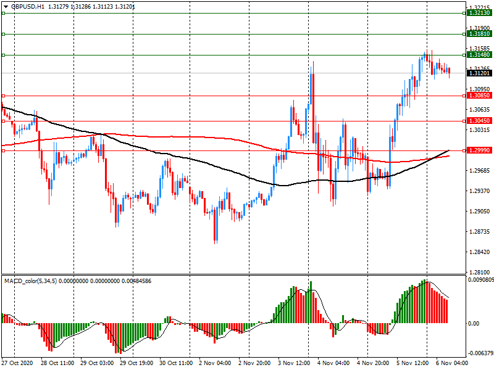Click the GBPUSD,H1 chart title
Viewport: 494px width, 370px height.
[x=28, y=6]
